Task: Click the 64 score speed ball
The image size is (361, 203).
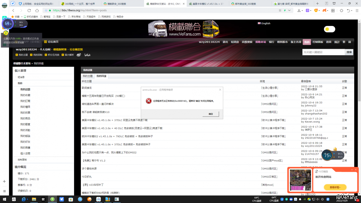Action: click(8, 24)
